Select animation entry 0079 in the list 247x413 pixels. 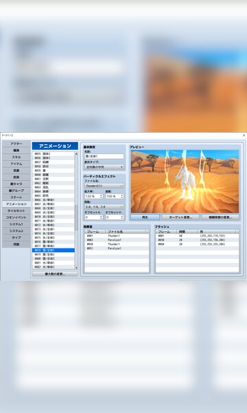click(54, 255)
